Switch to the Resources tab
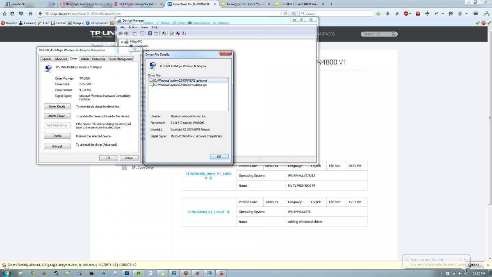This screenshot has height=277, width=492. [98, 59]
